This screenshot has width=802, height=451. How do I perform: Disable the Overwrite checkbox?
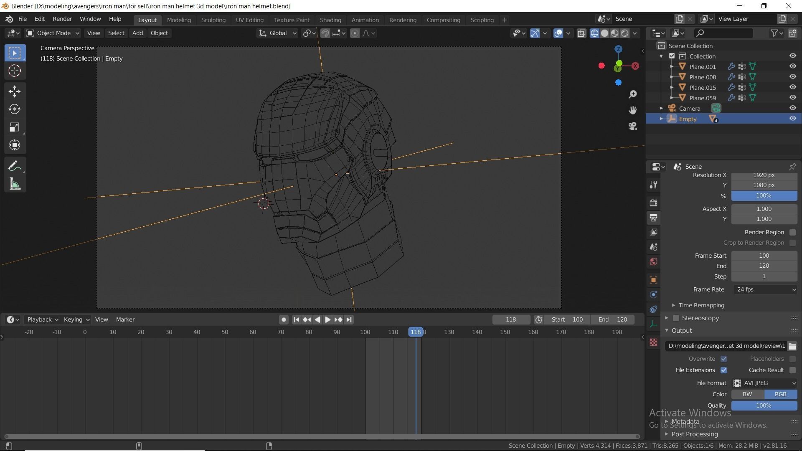(723, 359)
